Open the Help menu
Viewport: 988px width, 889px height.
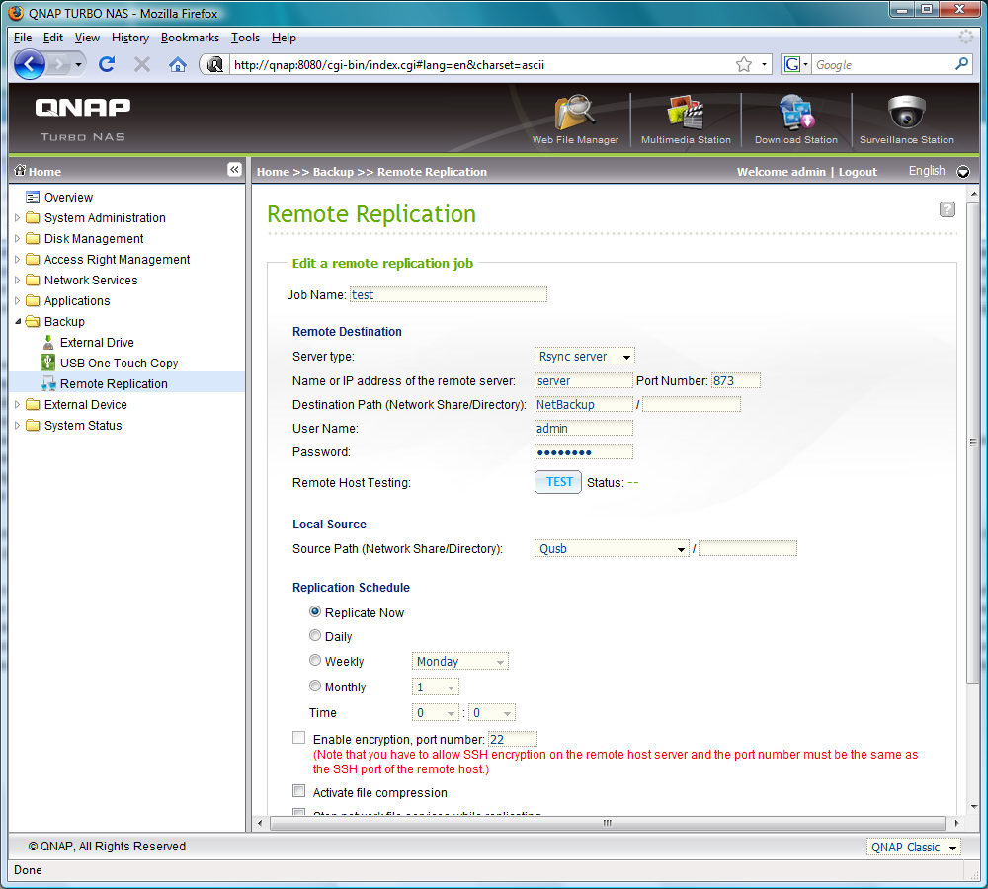[284, 38]
